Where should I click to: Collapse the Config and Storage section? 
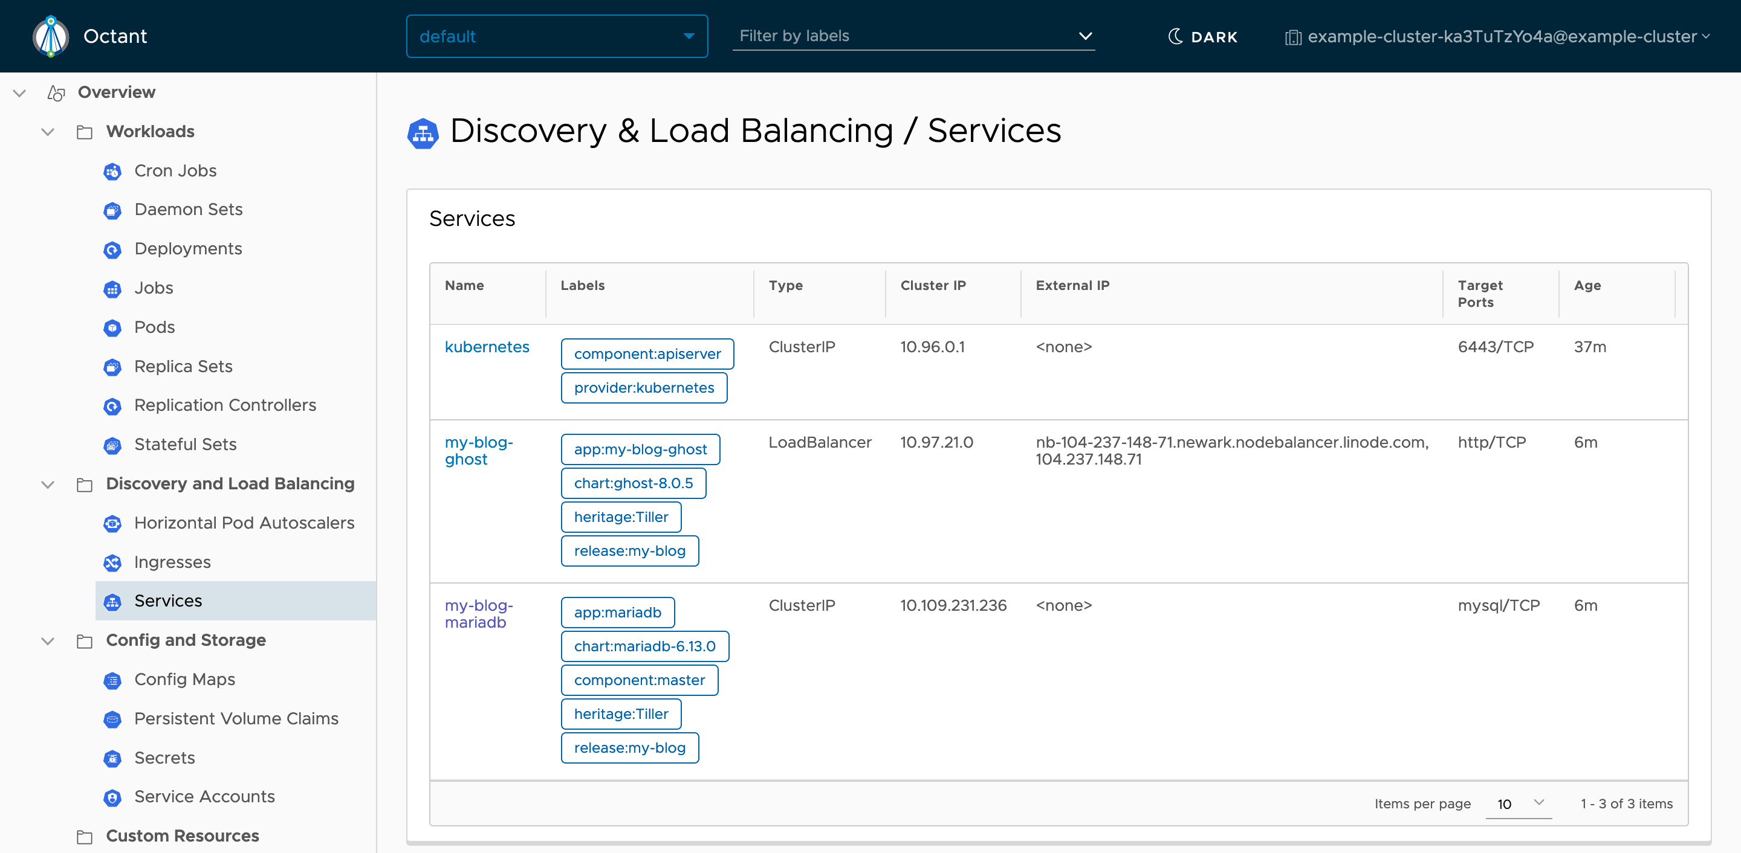47,640
